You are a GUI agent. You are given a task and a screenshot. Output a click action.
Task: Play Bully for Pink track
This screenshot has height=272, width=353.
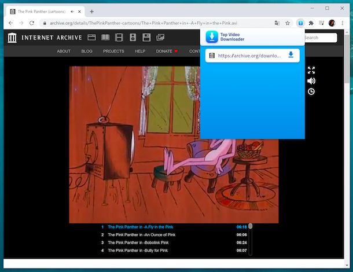click(x=138, y=251)
